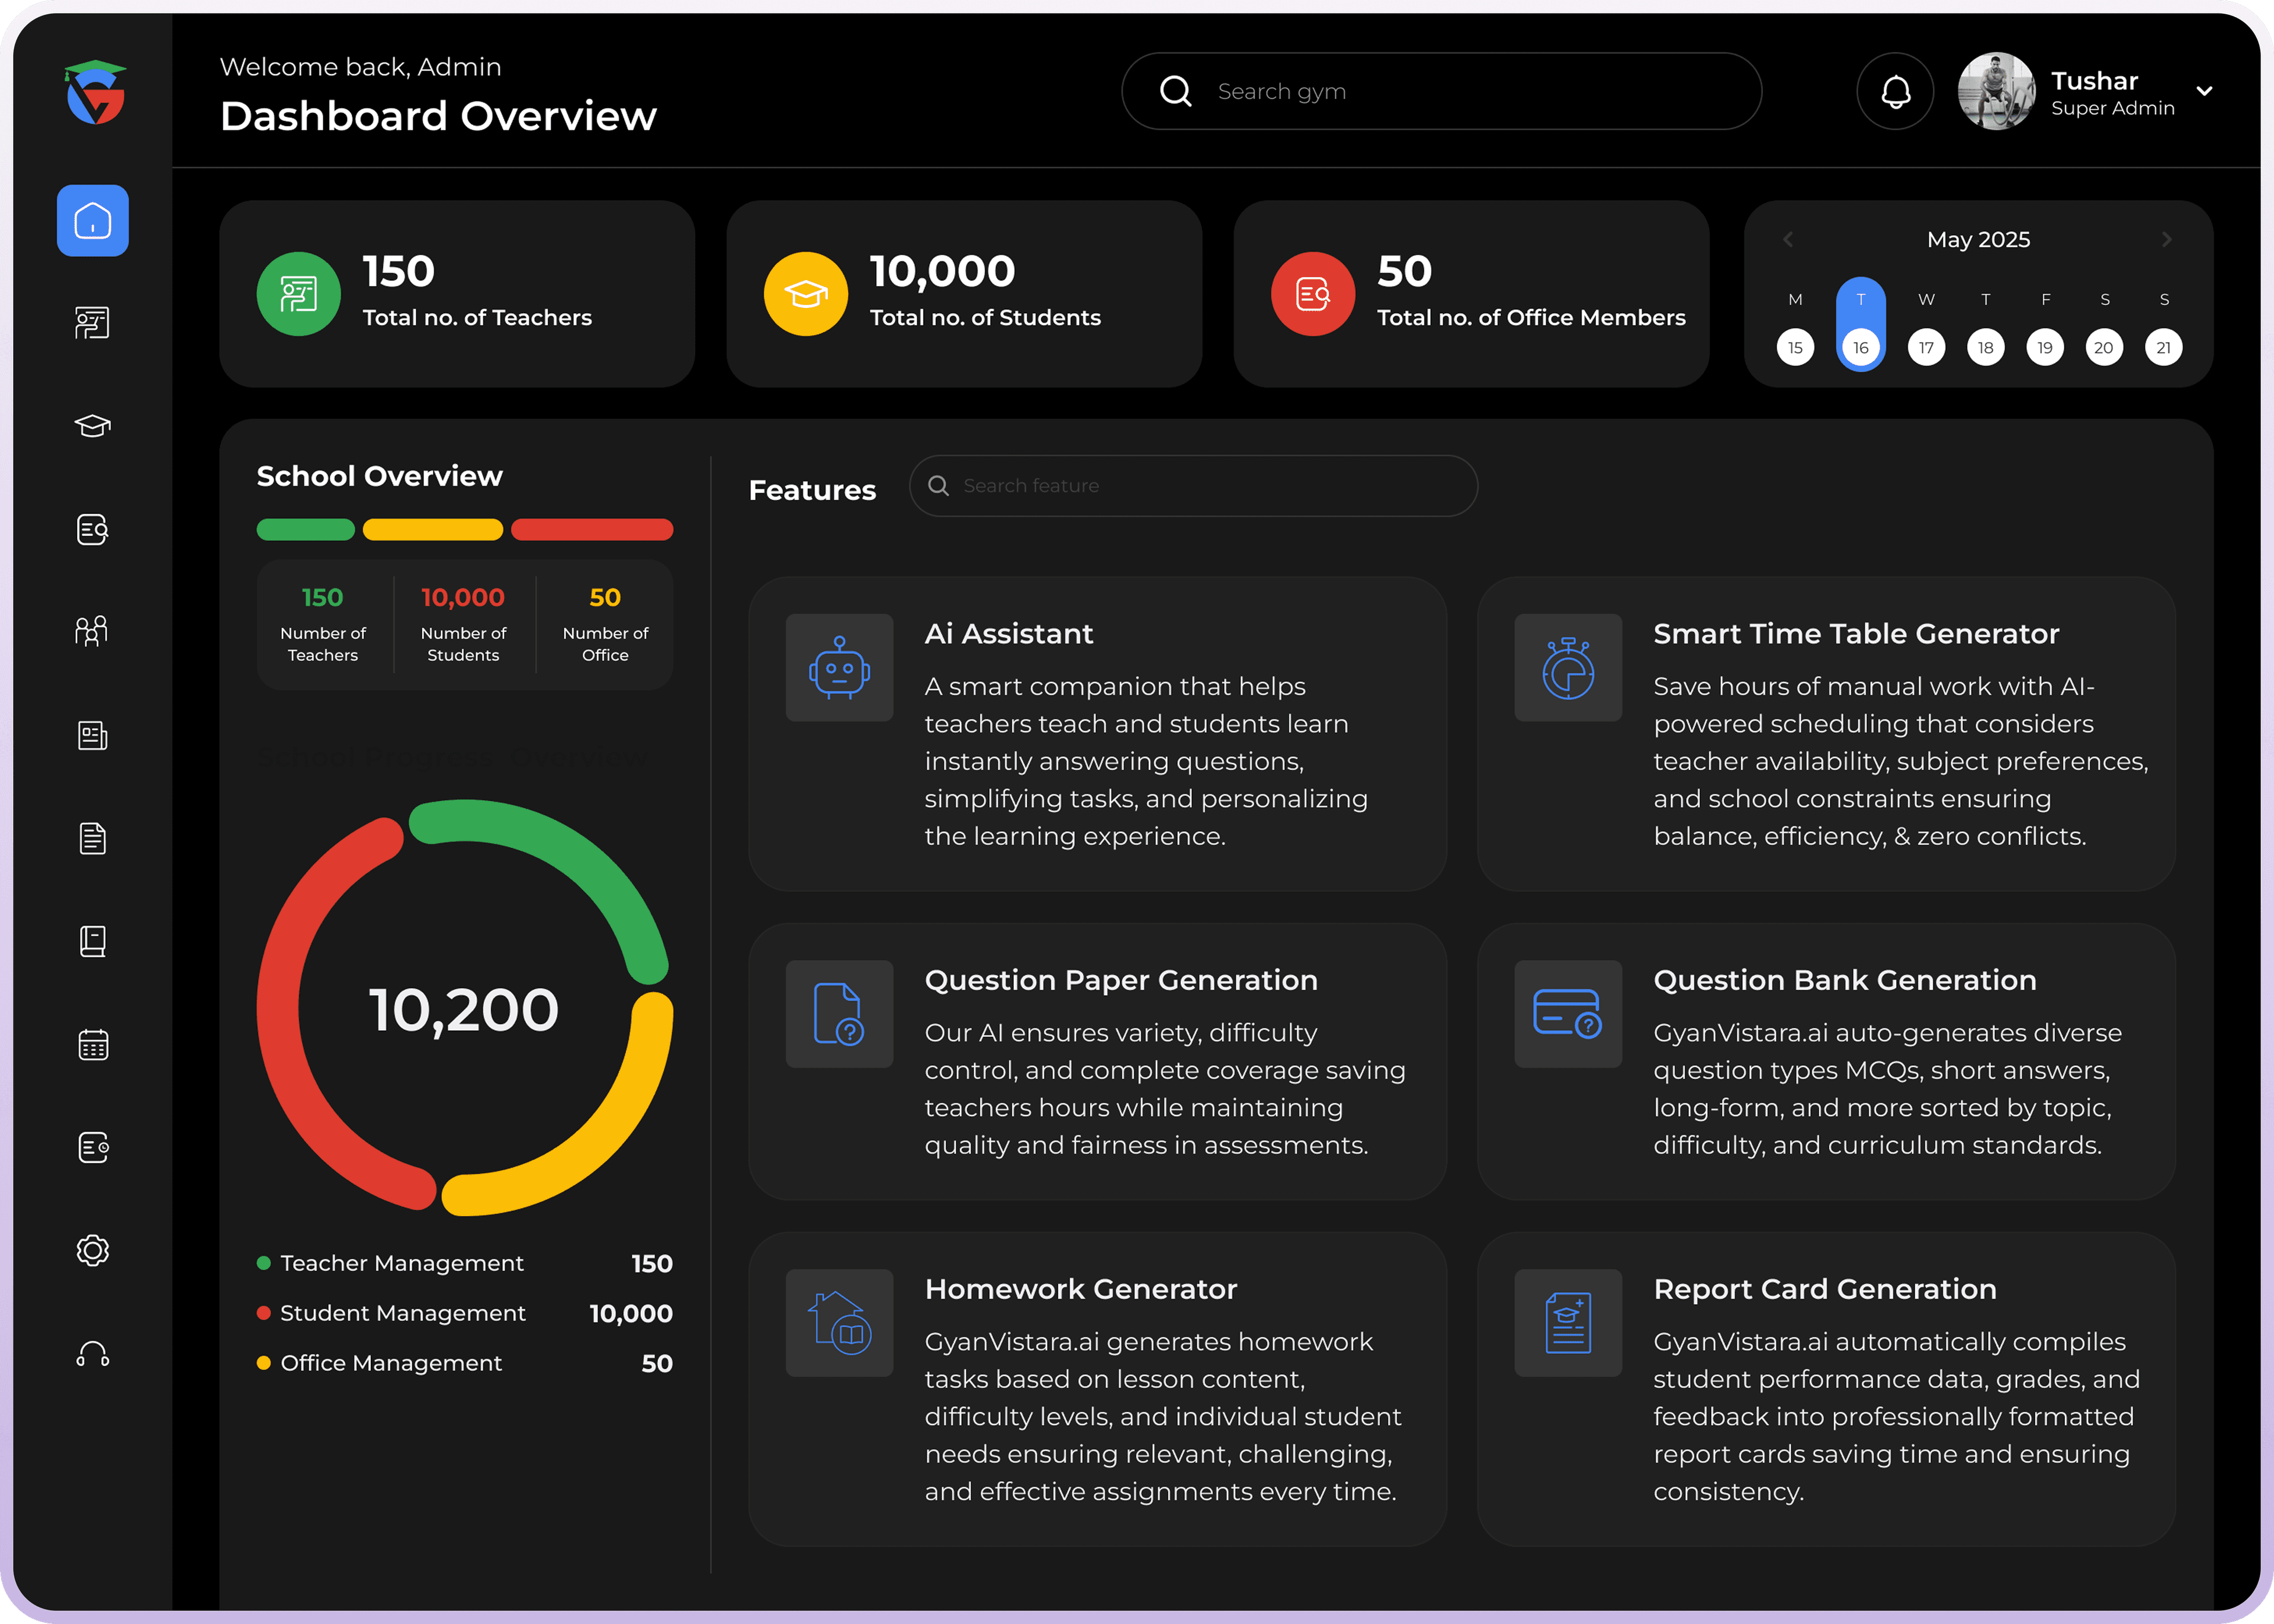Viewport: 2274px width, 1624px height.
Task: Click the notification bell icon
Action: 1895,92
